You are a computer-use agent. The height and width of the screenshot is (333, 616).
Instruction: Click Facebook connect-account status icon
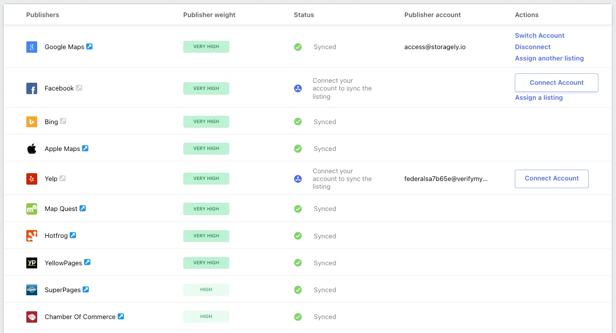(298, 88)
